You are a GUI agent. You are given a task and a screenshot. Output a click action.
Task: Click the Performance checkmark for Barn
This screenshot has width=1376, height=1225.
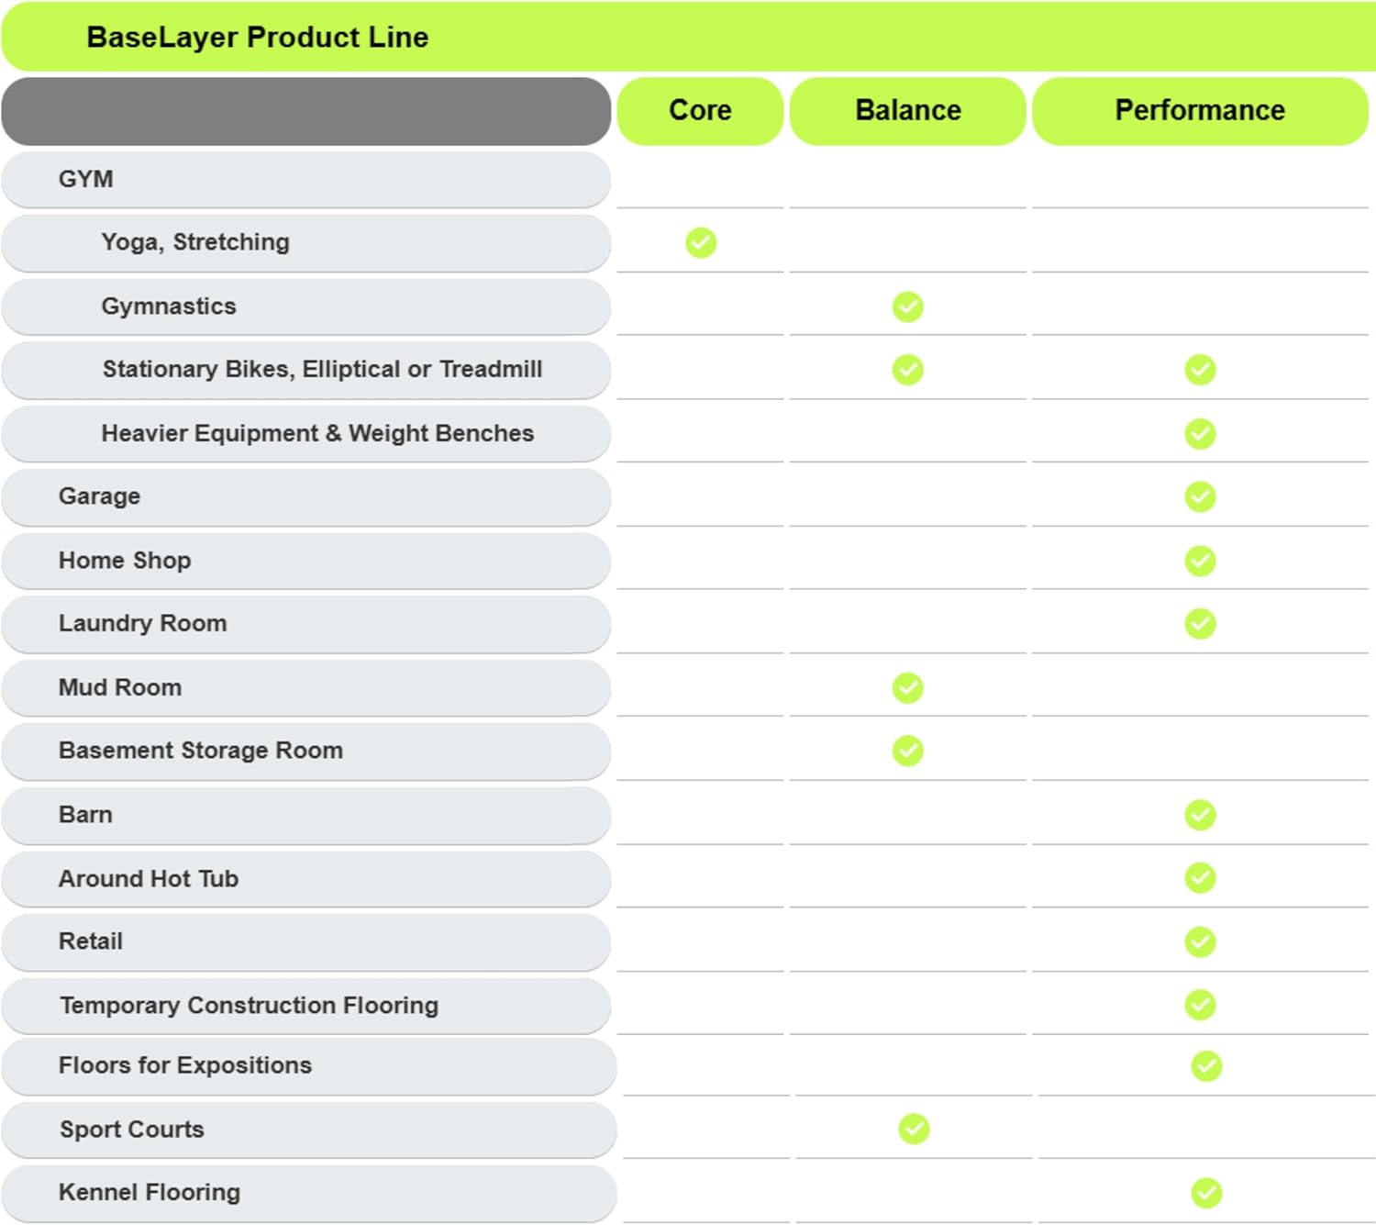[x=1200, y=815]
